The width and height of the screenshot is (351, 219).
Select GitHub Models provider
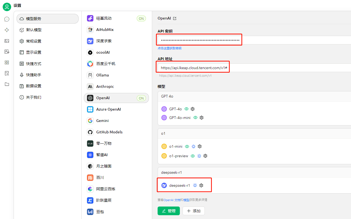click(116, 132)
